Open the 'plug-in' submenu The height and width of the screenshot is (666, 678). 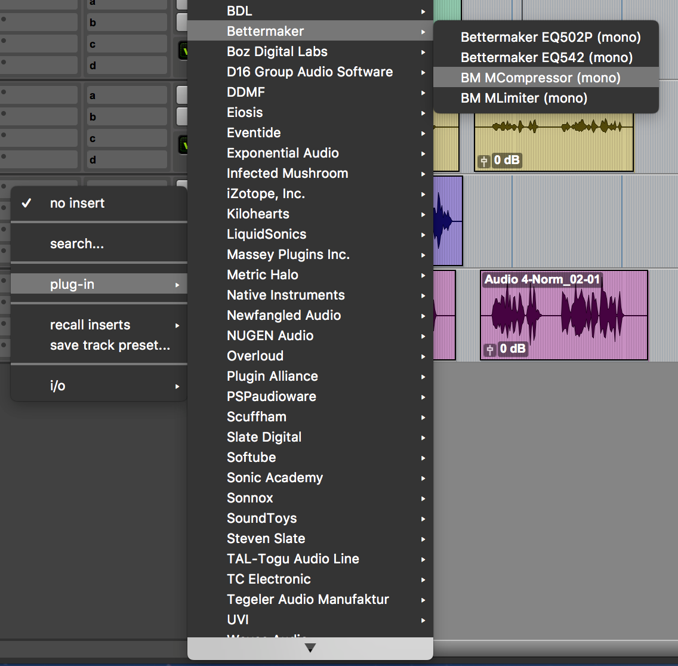pos(99,285)
